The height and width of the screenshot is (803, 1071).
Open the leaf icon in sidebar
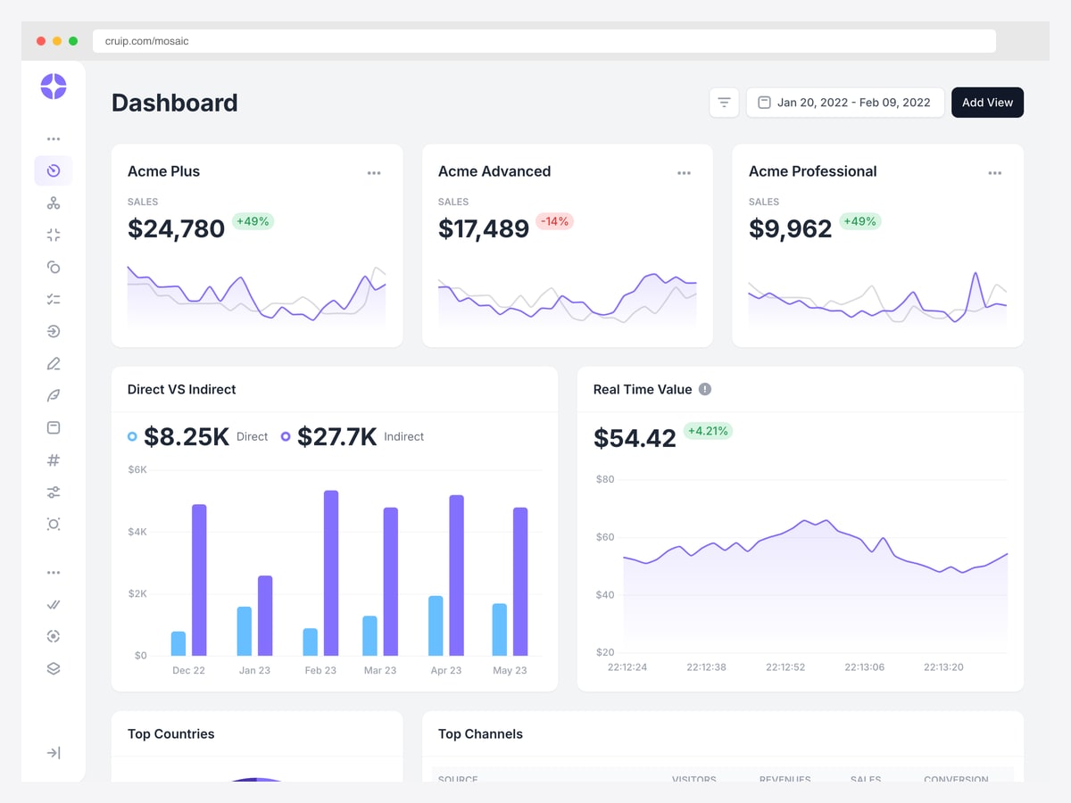(x=54, y=395)
